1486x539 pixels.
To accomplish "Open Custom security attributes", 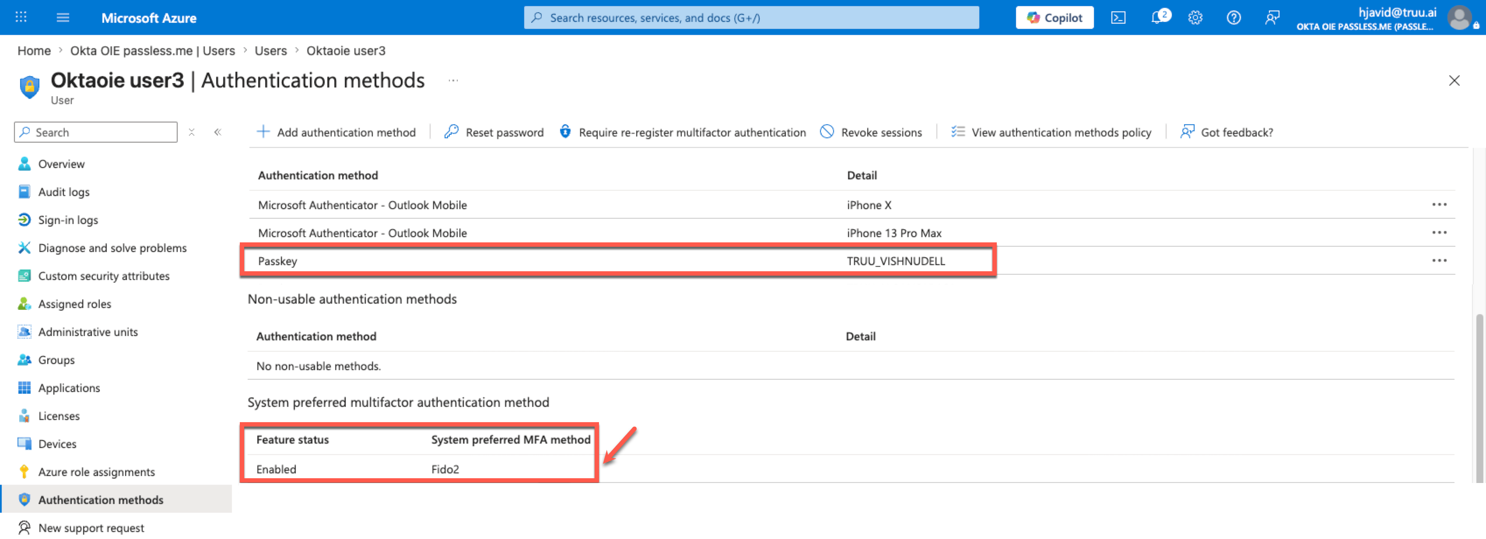I will 104,276.
